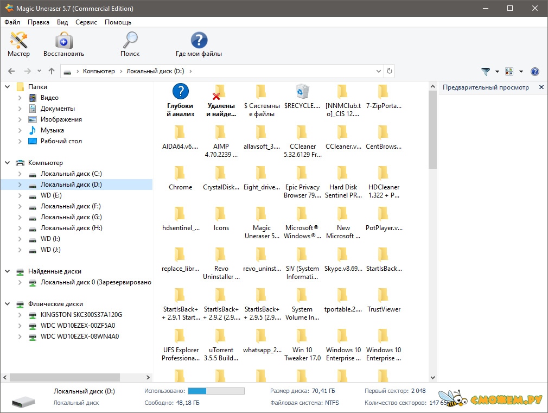Viewport: 548px width, 413px height.
Task: Click the blue help icon at right
Action: [x=535, y=71]
